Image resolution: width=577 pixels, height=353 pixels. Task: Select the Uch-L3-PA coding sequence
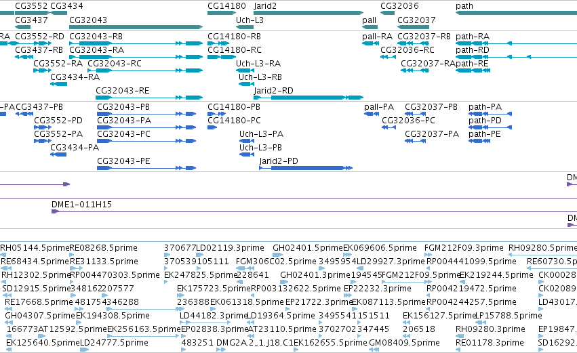click(261, 134)
